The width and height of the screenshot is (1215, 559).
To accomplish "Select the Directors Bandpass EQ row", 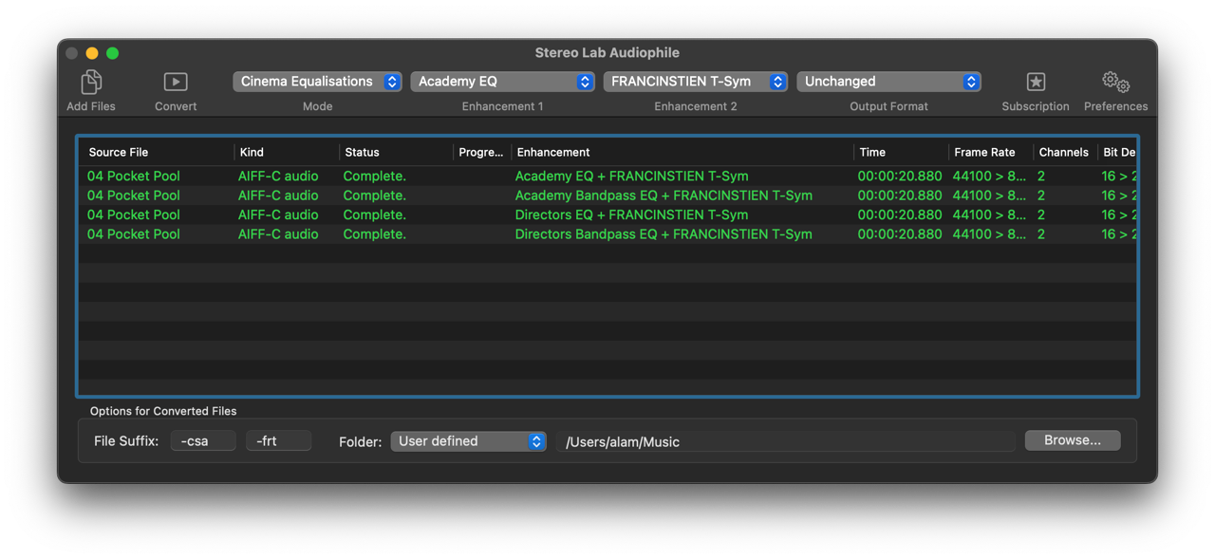I will point(663,234).
